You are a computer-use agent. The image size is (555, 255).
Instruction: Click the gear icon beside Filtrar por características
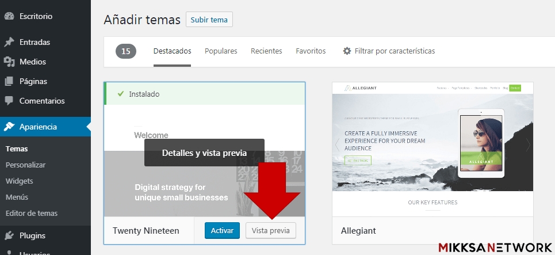347,51
